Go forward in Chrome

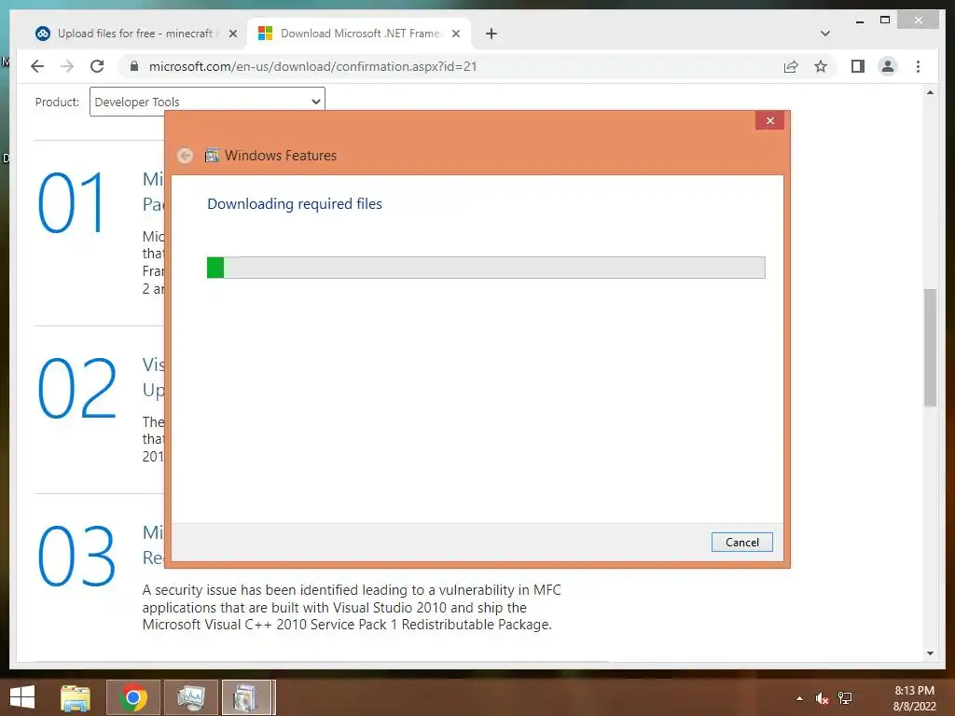[x=67, y=66]
